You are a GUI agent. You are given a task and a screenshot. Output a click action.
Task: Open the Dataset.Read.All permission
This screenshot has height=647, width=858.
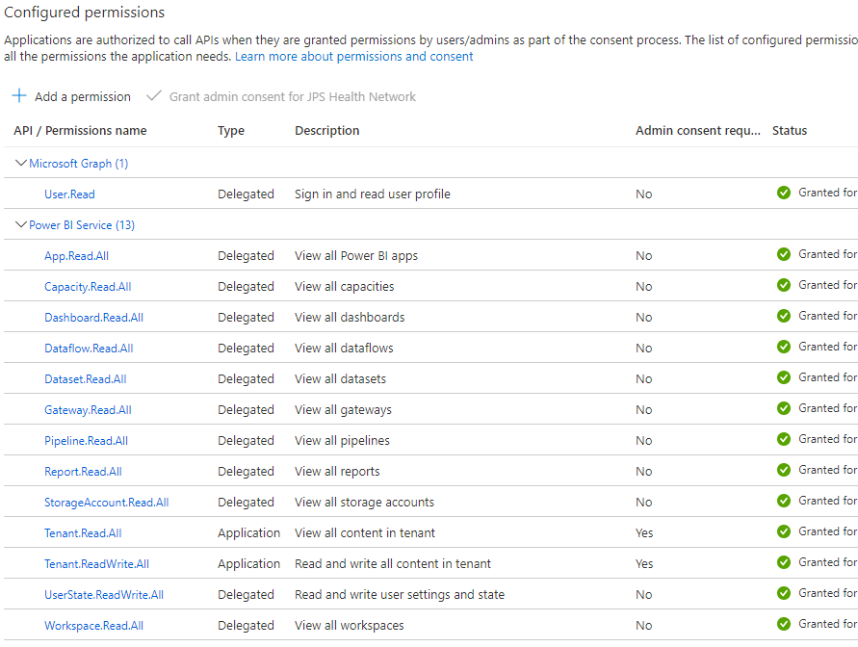[86, 379]
